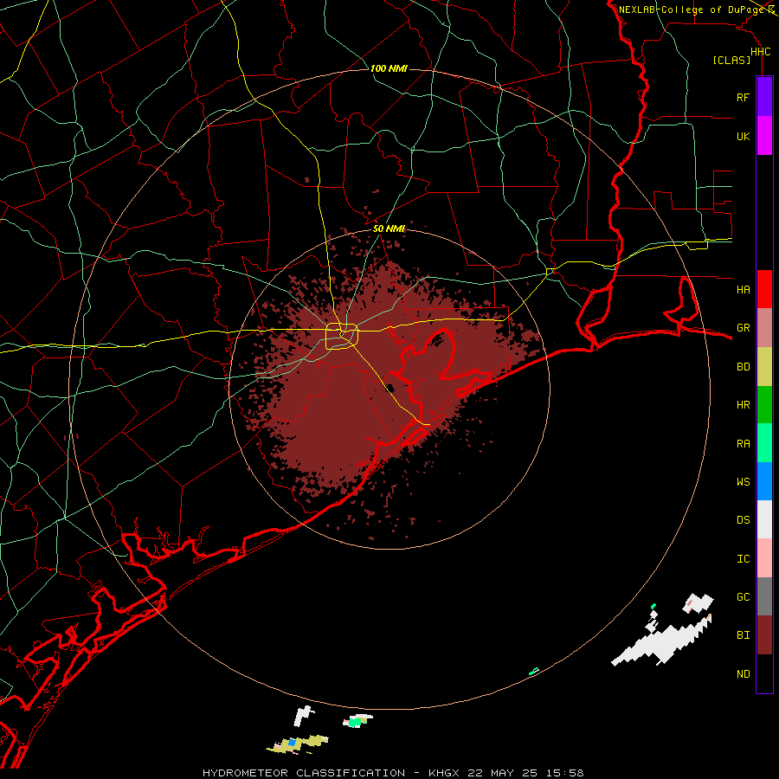The width and height of the screenshot is (779, 779).
Task: Click the "BI" legend label
Action: coord(743,635)
